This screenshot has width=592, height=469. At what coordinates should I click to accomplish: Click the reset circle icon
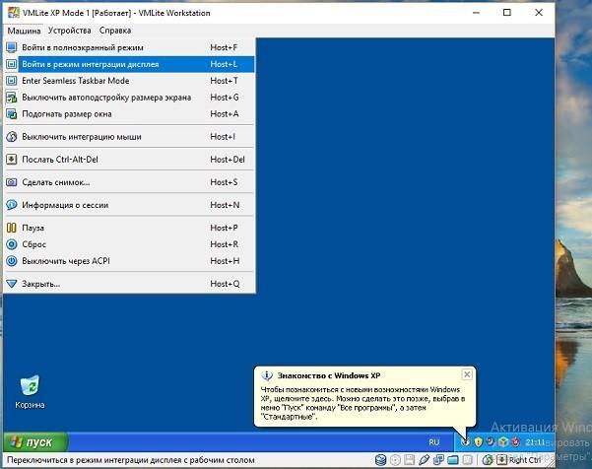point(12,244)
